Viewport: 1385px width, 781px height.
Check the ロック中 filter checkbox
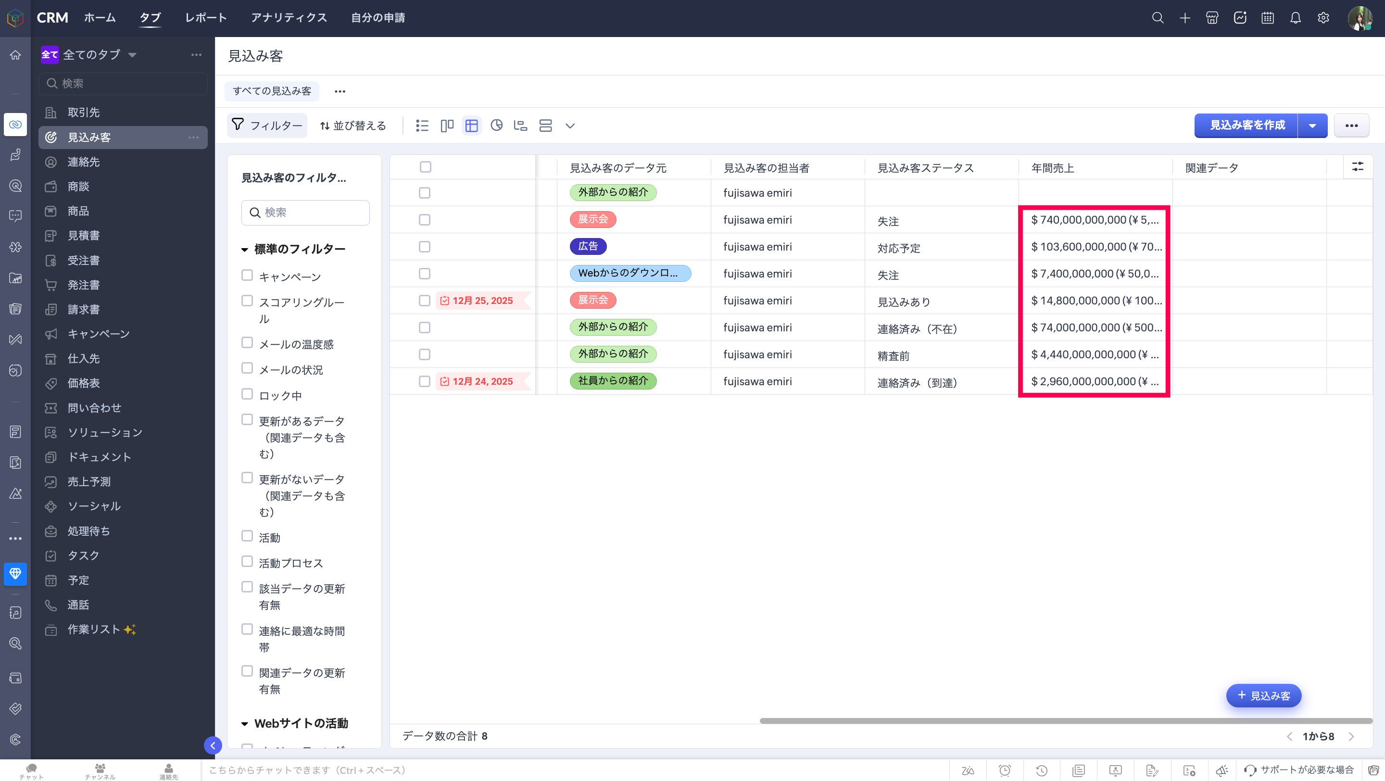pos(247,394)
